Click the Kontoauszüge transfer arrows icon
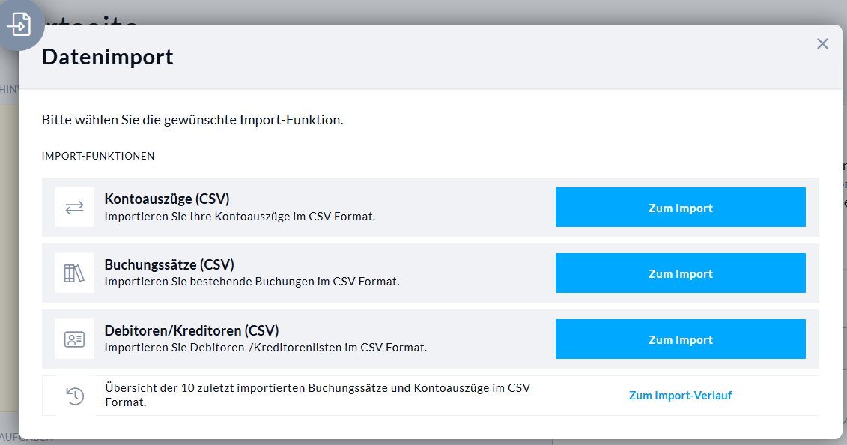Screen dimensions: 847x445 pyautogui.click(x=75, y=208)
